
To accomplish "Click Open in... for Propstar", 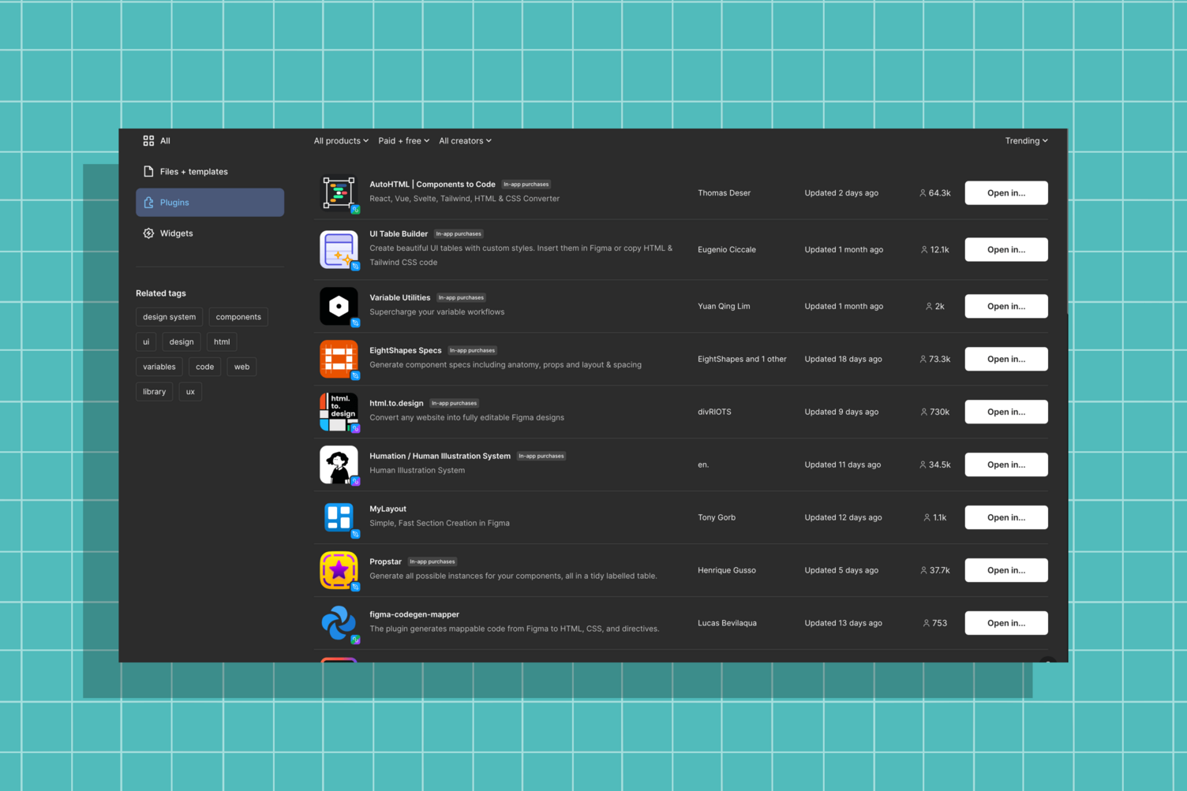I will point(1005,569).
